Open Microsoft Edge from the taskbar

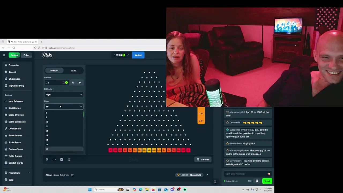(x=141, y=190)
